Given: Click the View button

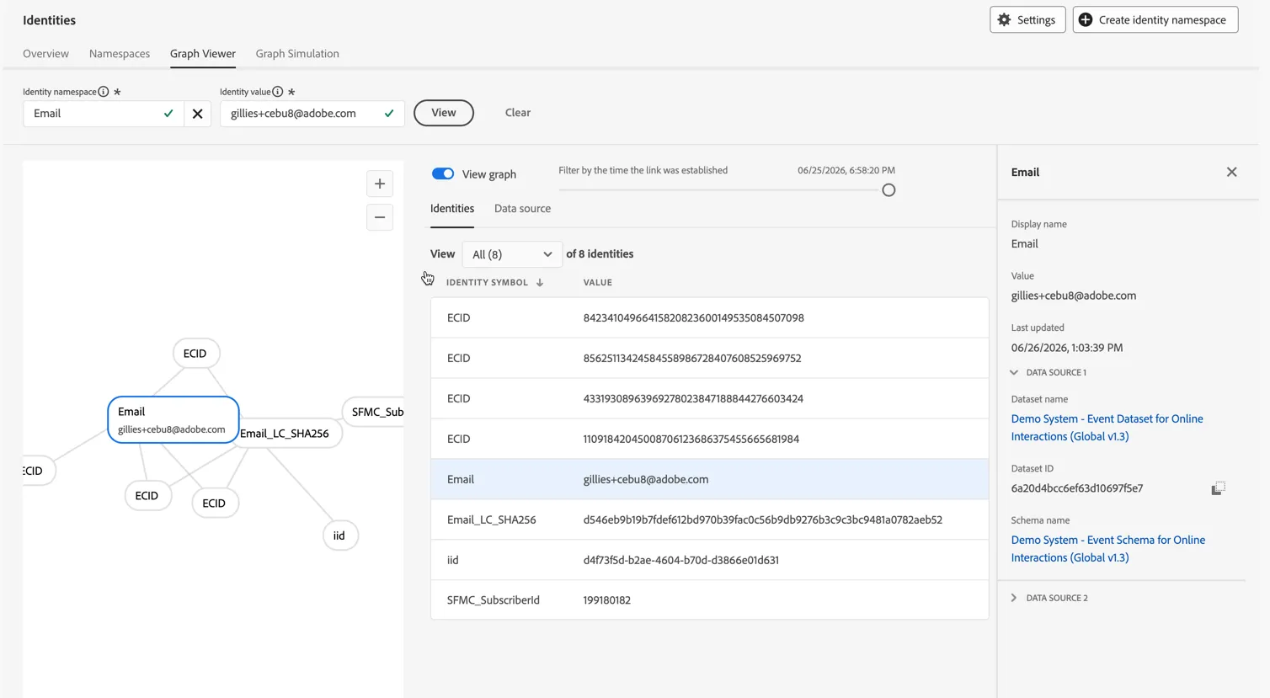Looking at the screenshot, I should point(444,113).
